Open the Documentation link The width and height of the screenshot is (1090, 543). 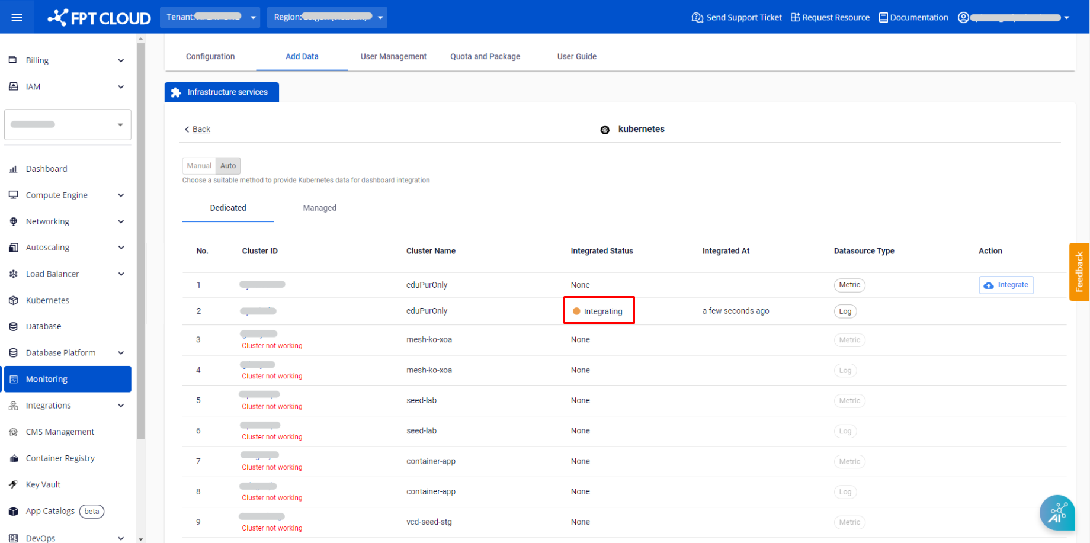[913, 18]
